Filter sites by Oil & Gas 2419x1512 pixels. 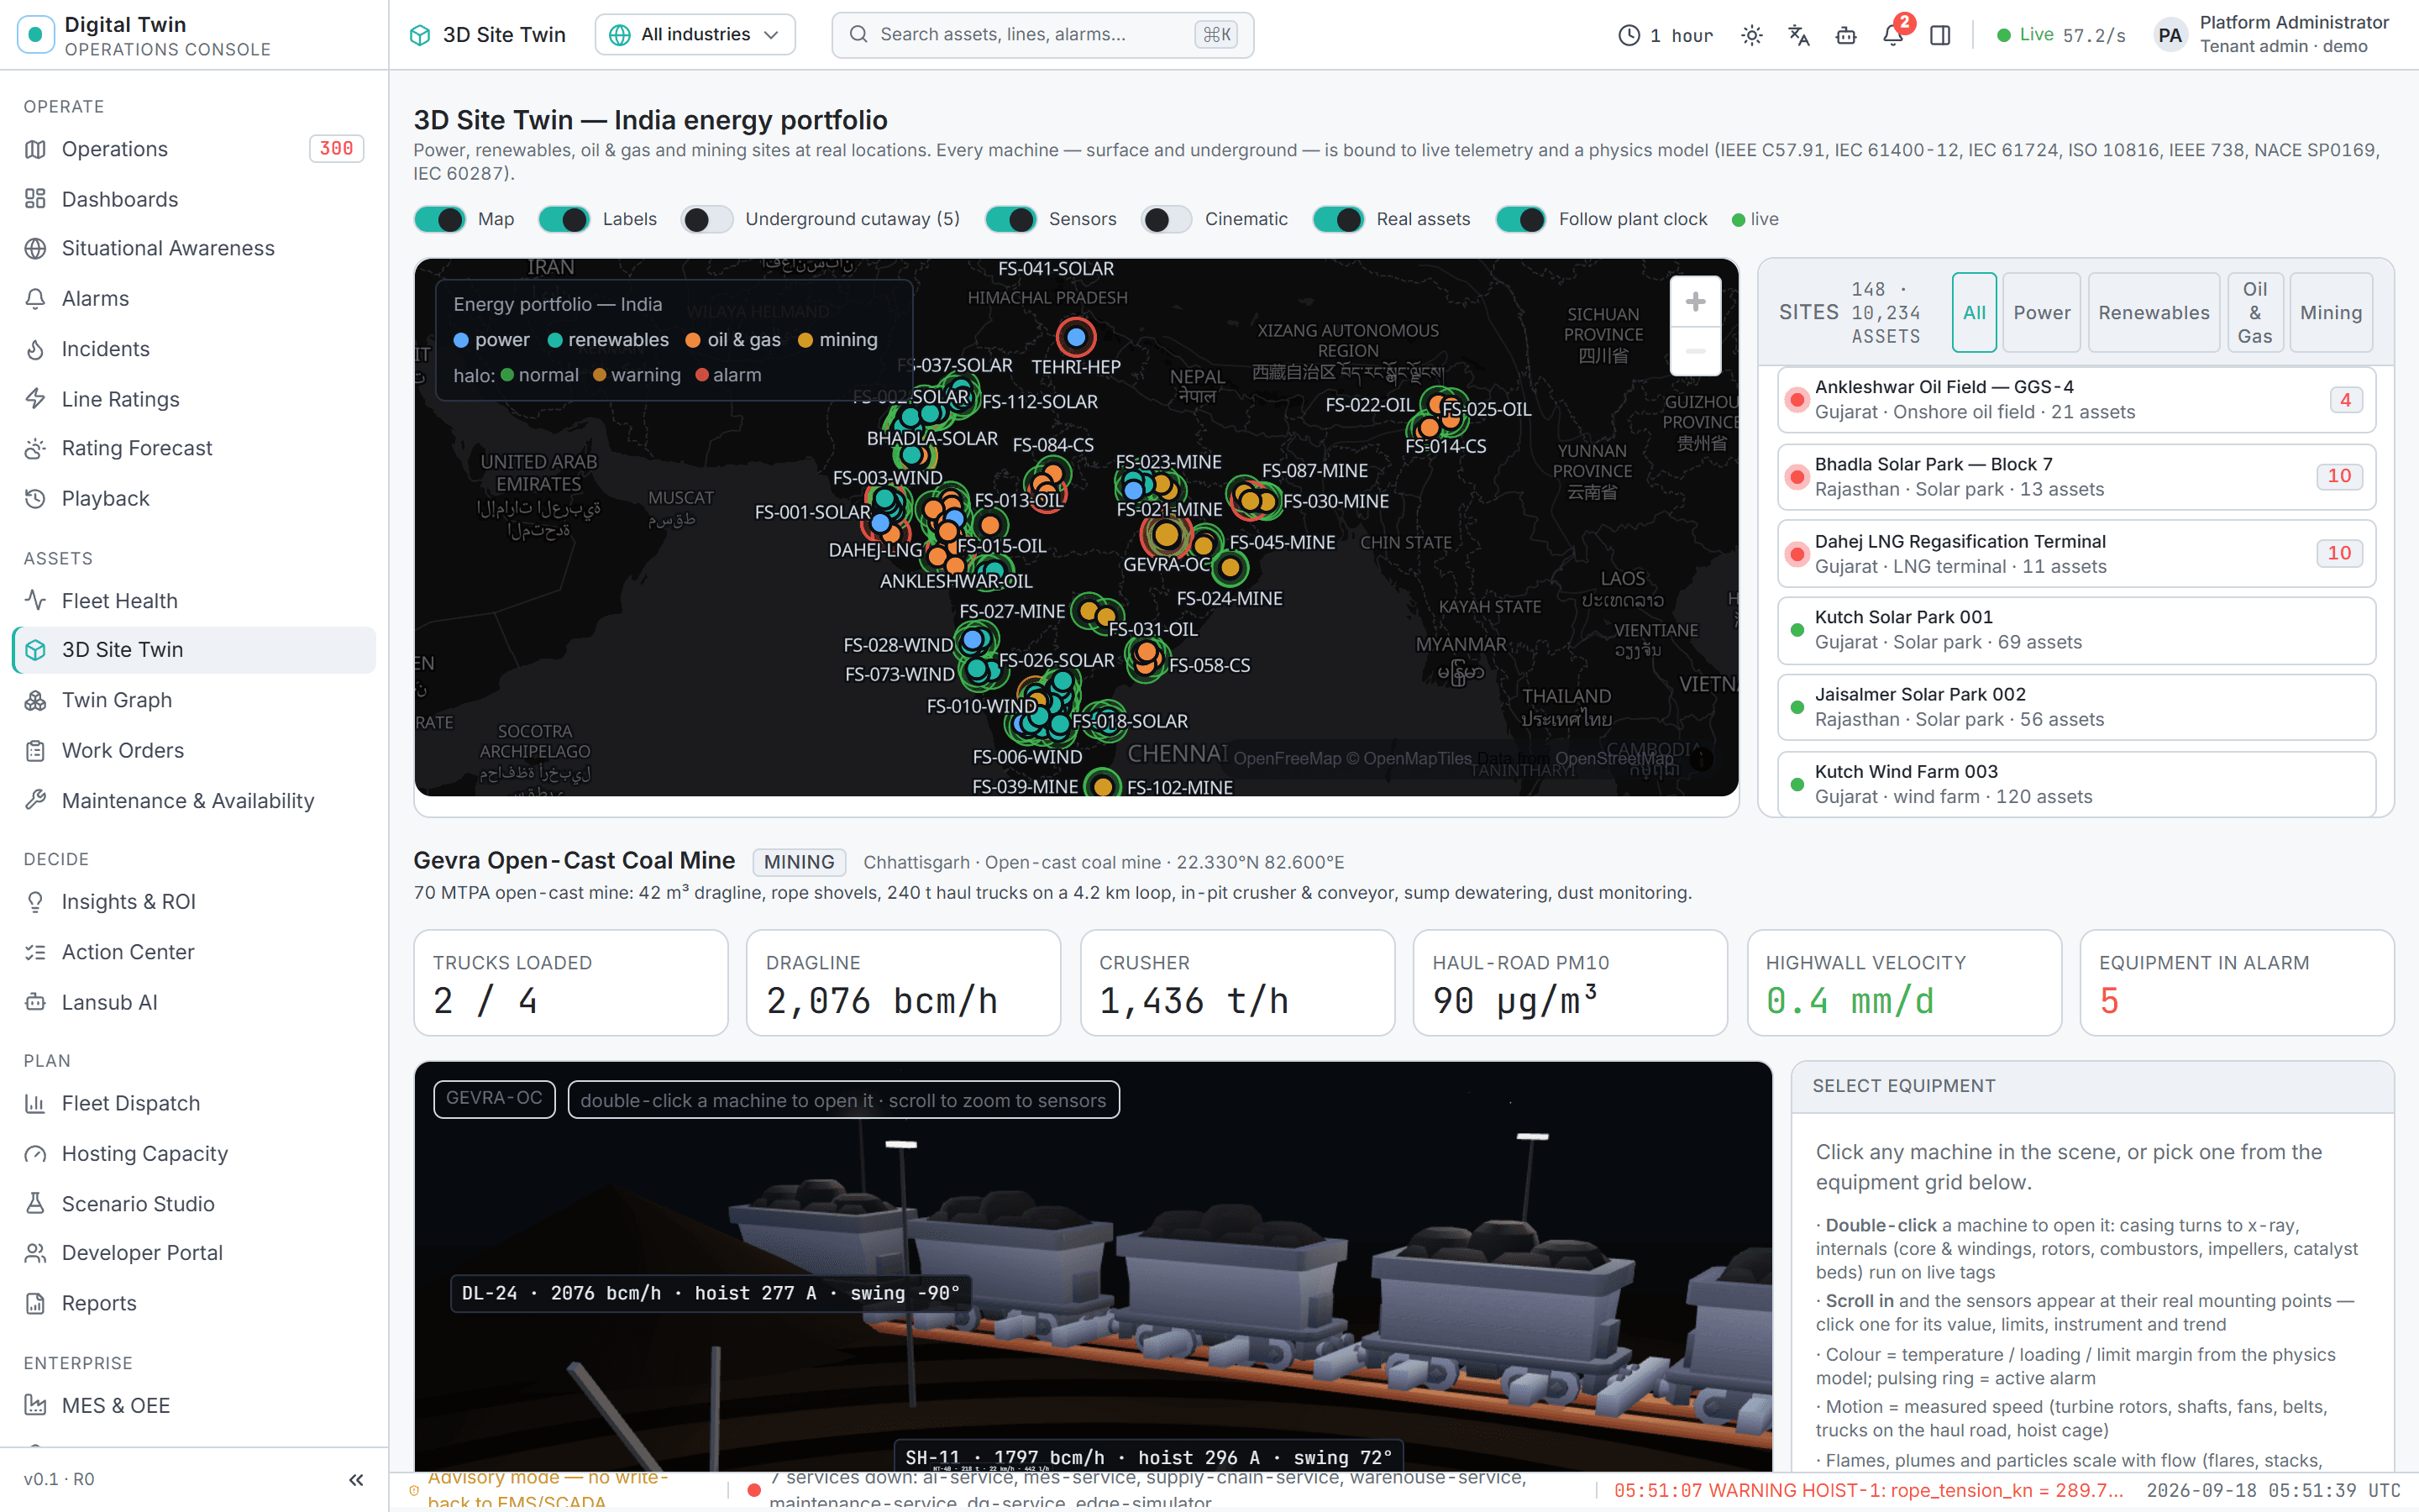tap(2254, 312)
